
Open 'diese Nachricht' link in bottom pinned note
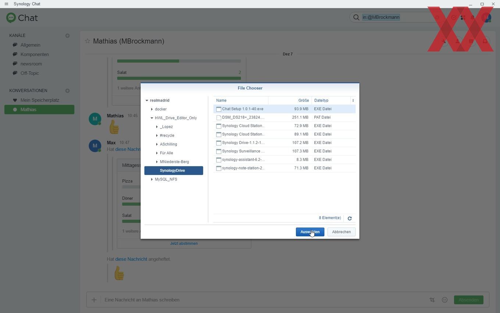click(131, 259)
